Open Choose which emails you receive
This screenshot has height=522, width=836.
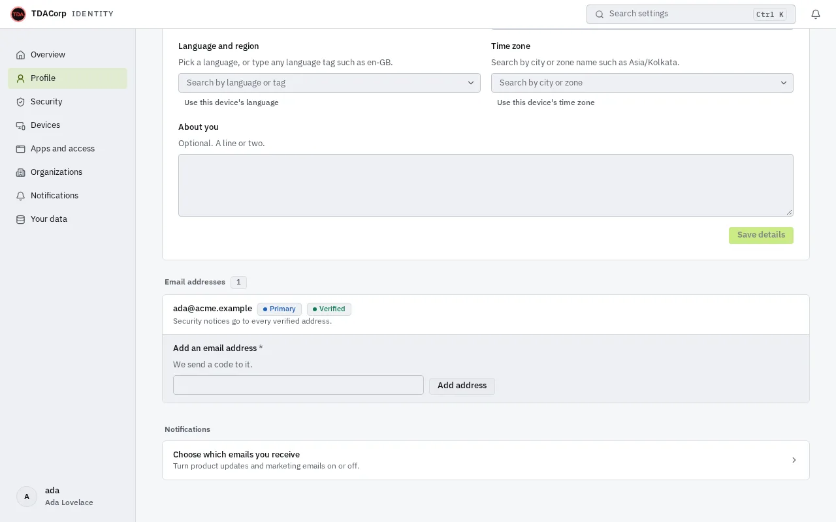(486, 460)
